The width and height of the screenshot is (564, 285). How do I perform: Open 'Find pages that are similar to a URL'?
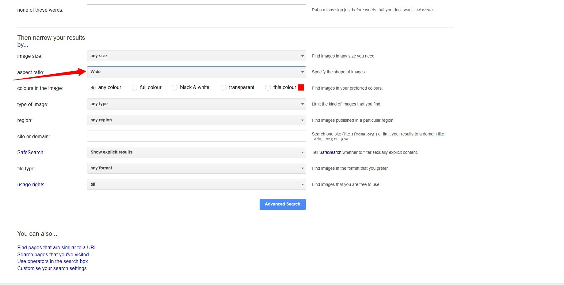[57, 247]
